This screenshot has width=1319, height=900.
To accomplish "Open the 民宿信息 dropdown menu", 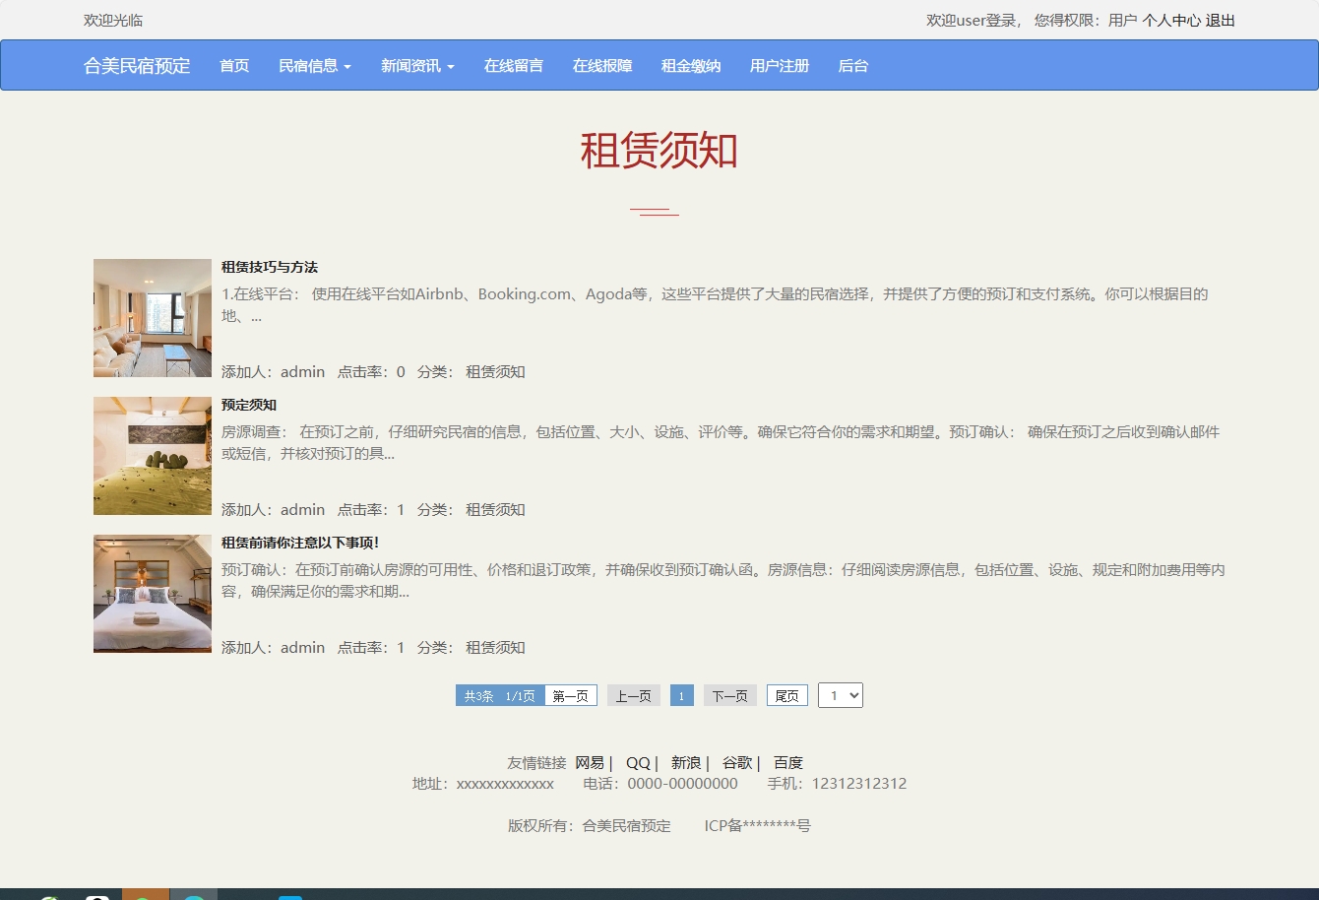I will (x=313, y=65).
